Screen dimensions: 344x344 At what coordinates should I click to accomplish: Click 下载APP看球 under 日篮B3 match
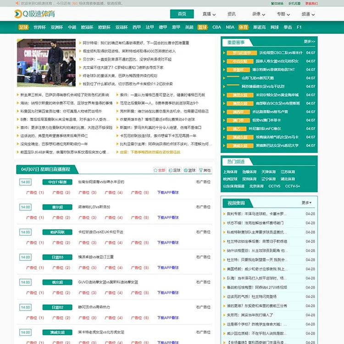pyautogui.click(x=168, y=268)
